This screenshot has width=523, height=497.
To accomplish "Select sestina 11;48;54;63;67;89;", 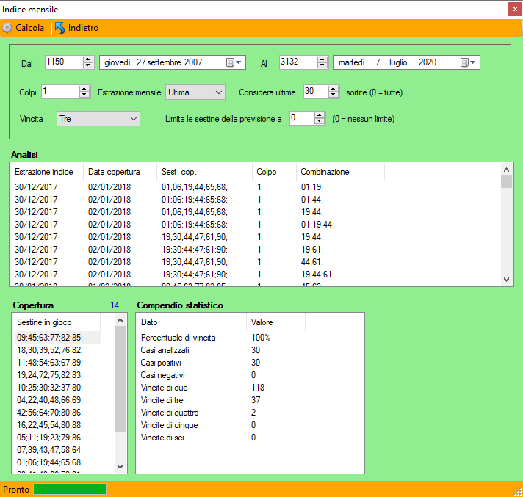I will click(x=57, y=363).
